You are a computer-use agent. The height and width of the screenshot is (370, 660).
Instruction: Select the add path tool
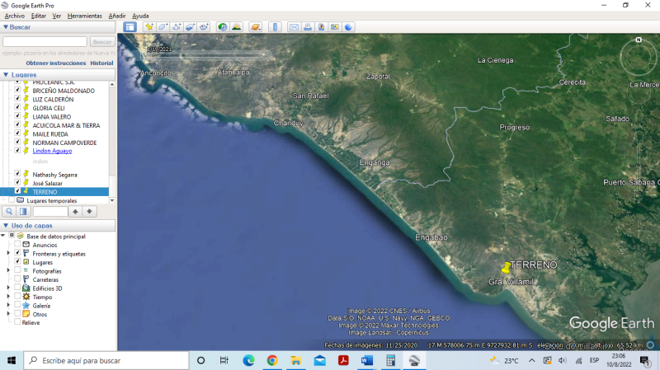[177, 27]
